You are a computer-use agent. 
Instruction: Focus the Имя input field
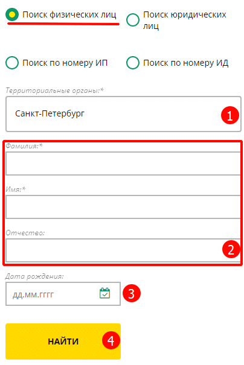(123, 207)
